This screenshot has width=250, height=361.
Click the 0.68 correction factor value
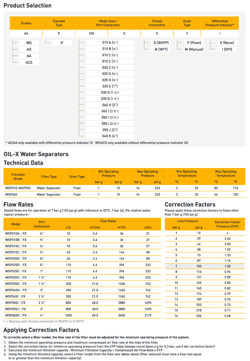(227, 316)
